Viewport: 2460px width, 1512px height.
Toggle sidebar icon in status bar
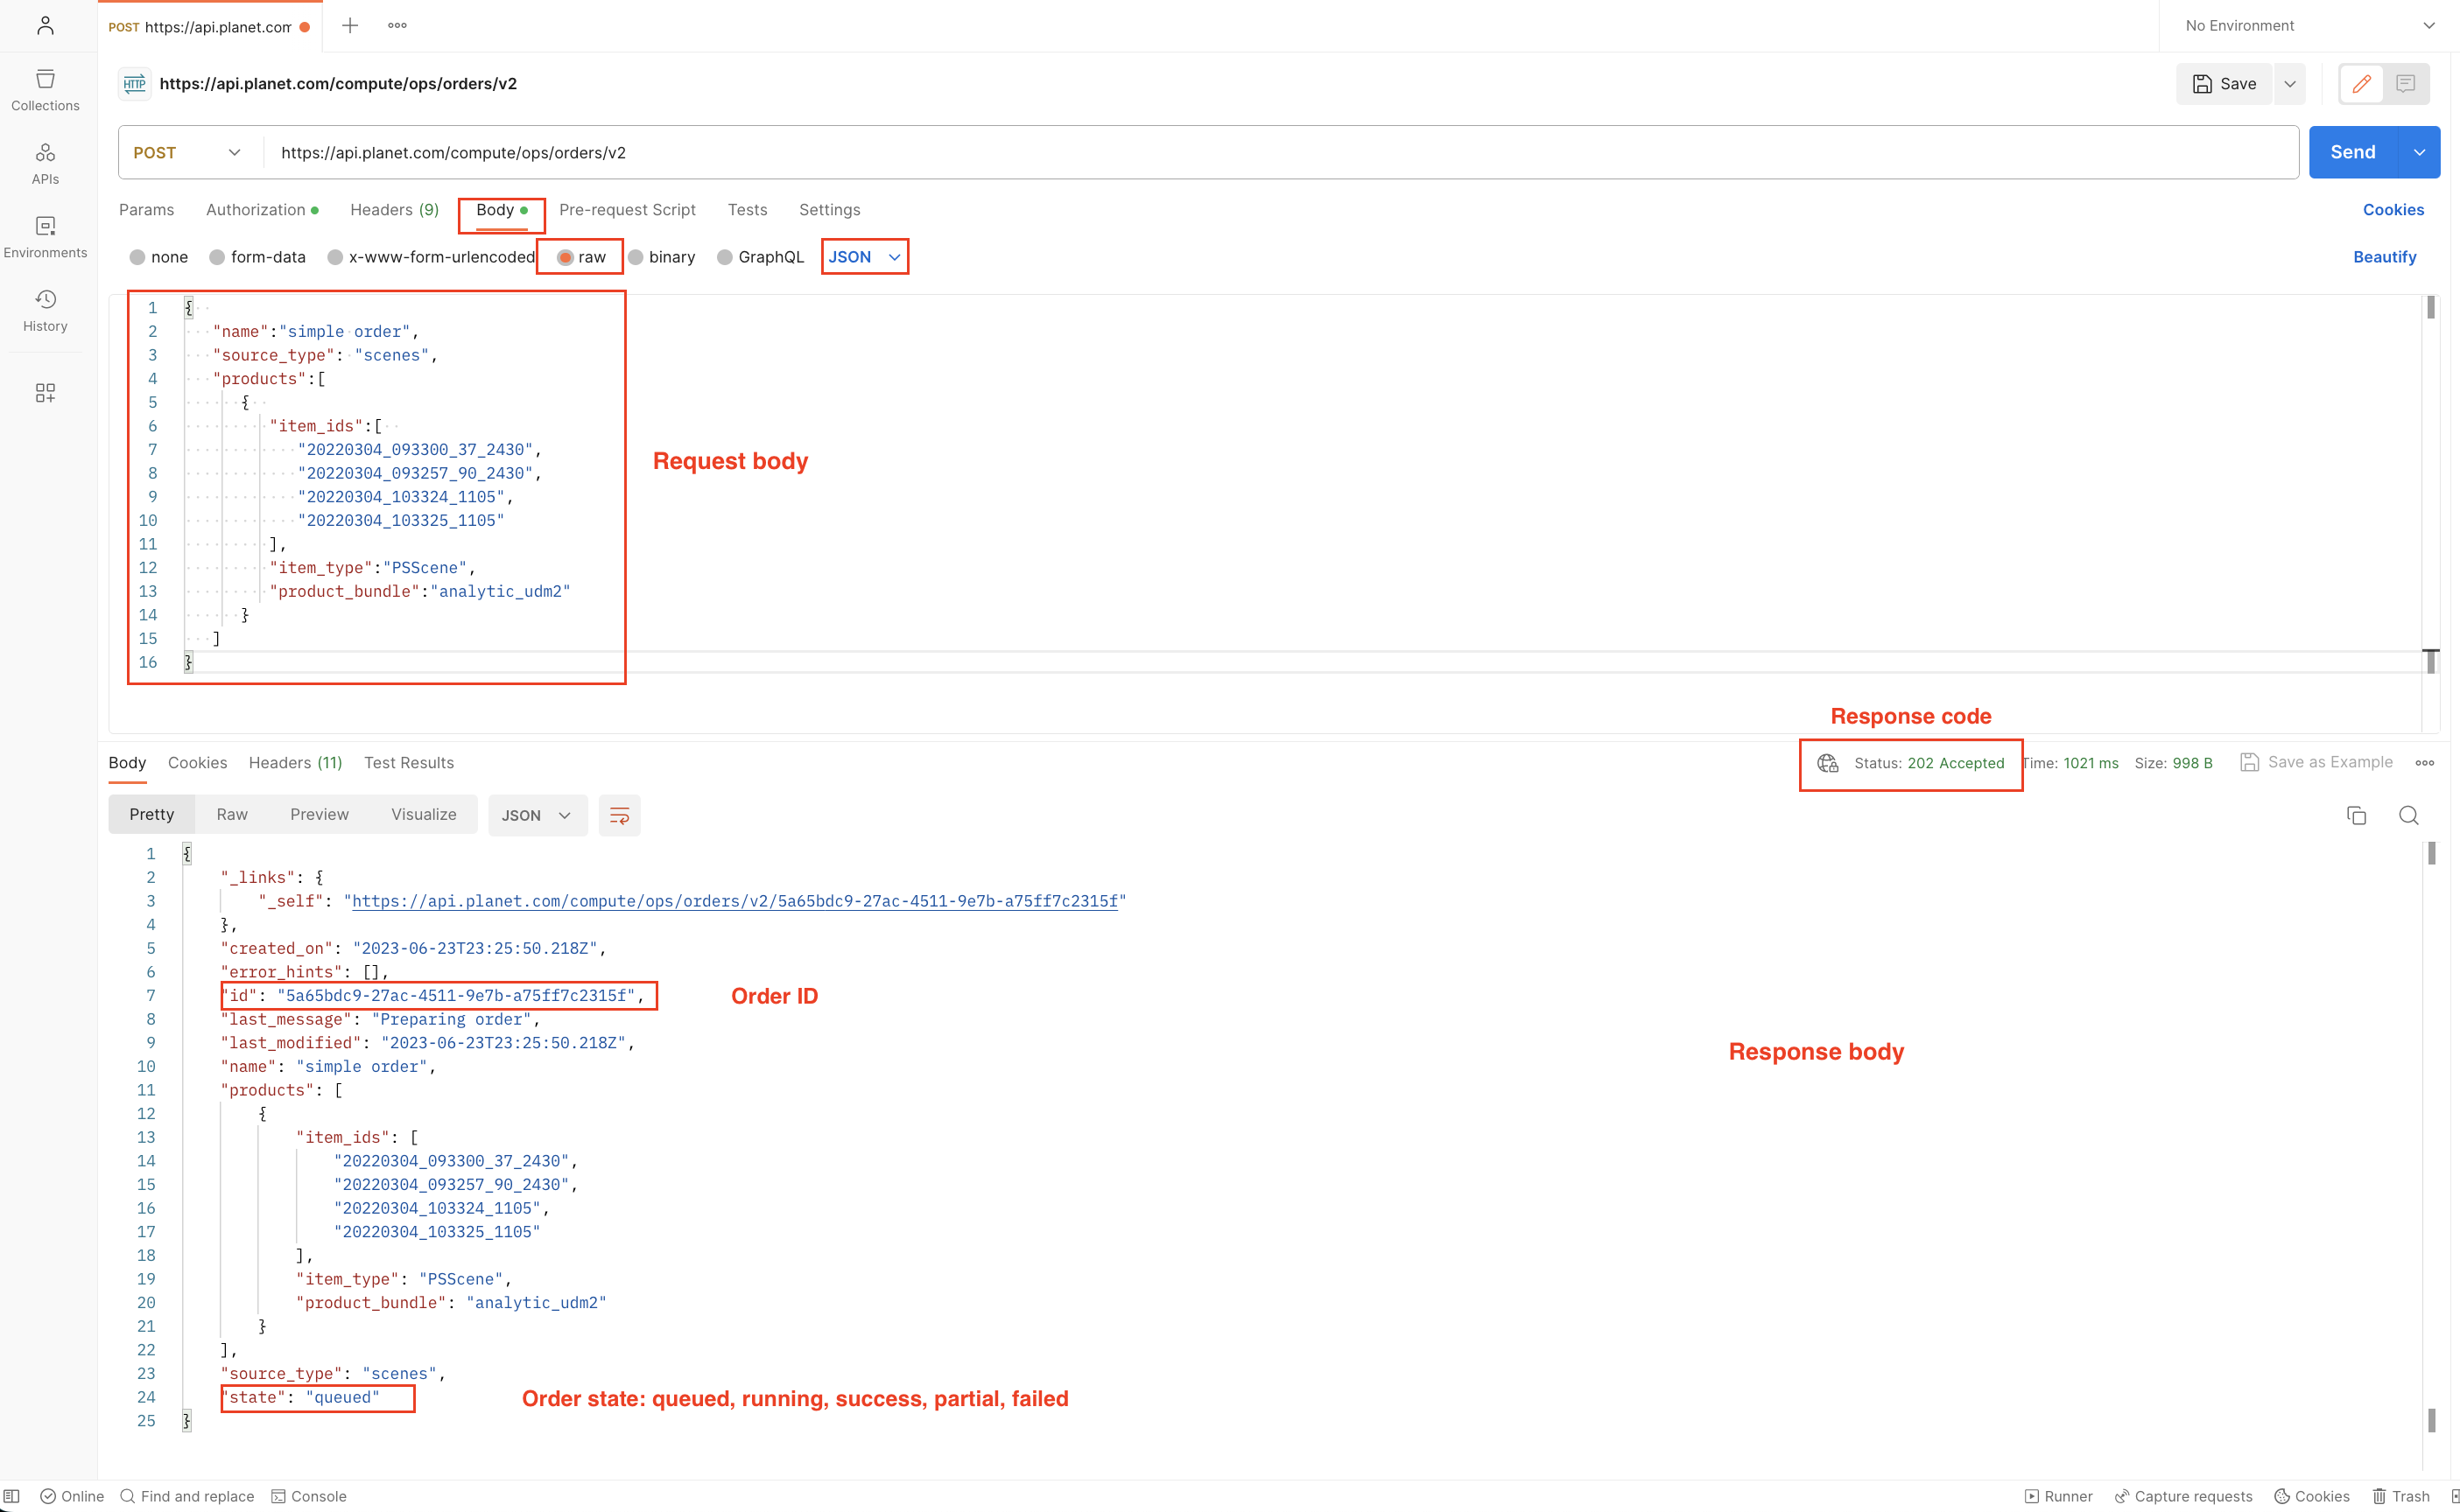pos(12,1496)
